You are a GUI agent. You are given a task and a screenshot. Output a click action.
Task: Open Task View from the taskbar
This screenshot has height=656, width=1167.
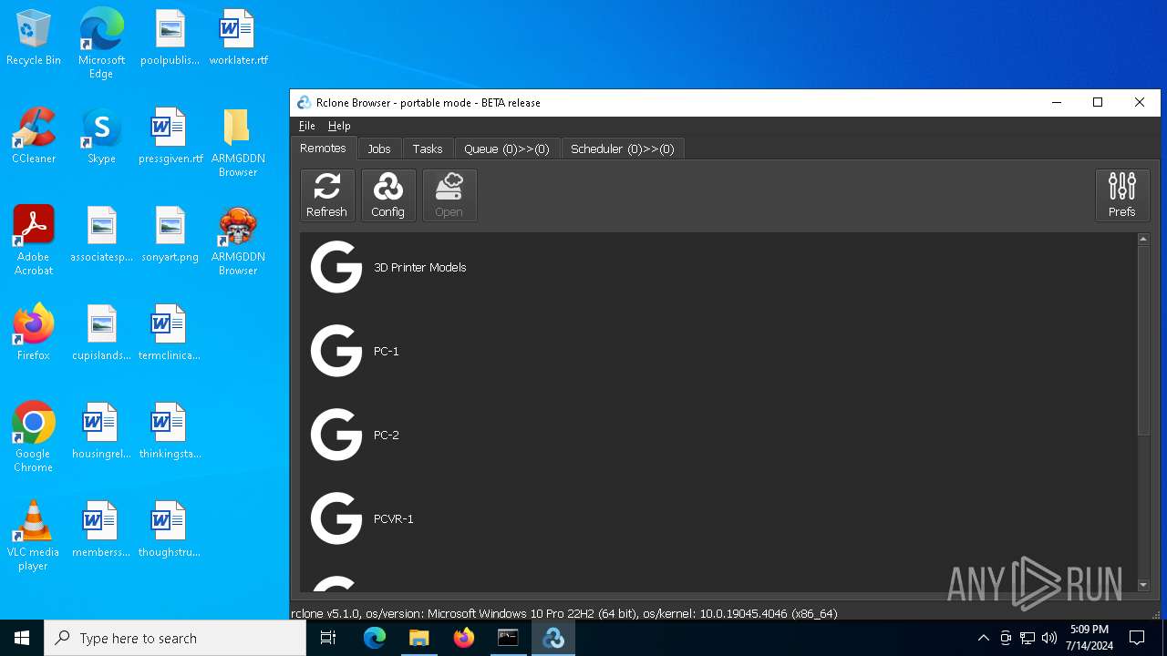pos(328,638)
